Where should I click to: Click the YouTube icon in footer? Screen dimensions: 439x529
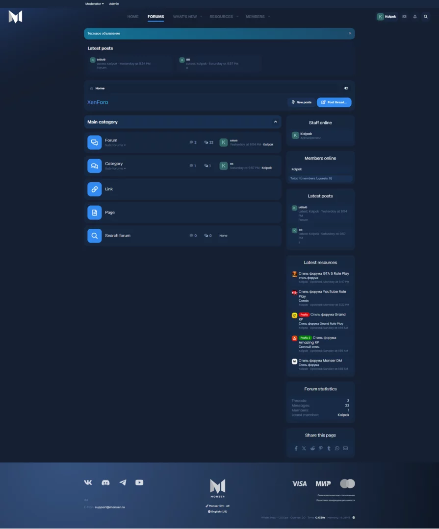click(139, 482)
